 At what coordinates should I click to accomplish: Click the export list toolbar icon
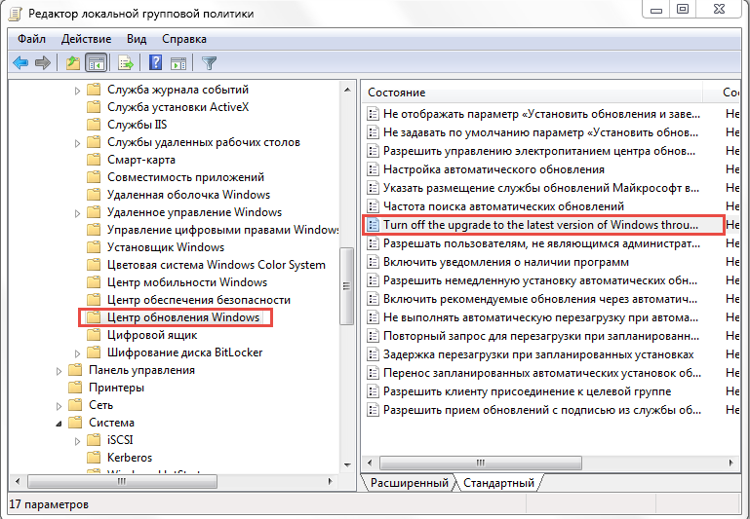pyautogui.click(x=125, y=62)
